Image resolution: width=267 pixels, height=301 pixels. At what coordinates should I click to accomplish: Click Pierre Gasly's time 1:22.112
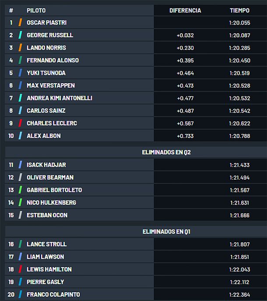point(239,282)
